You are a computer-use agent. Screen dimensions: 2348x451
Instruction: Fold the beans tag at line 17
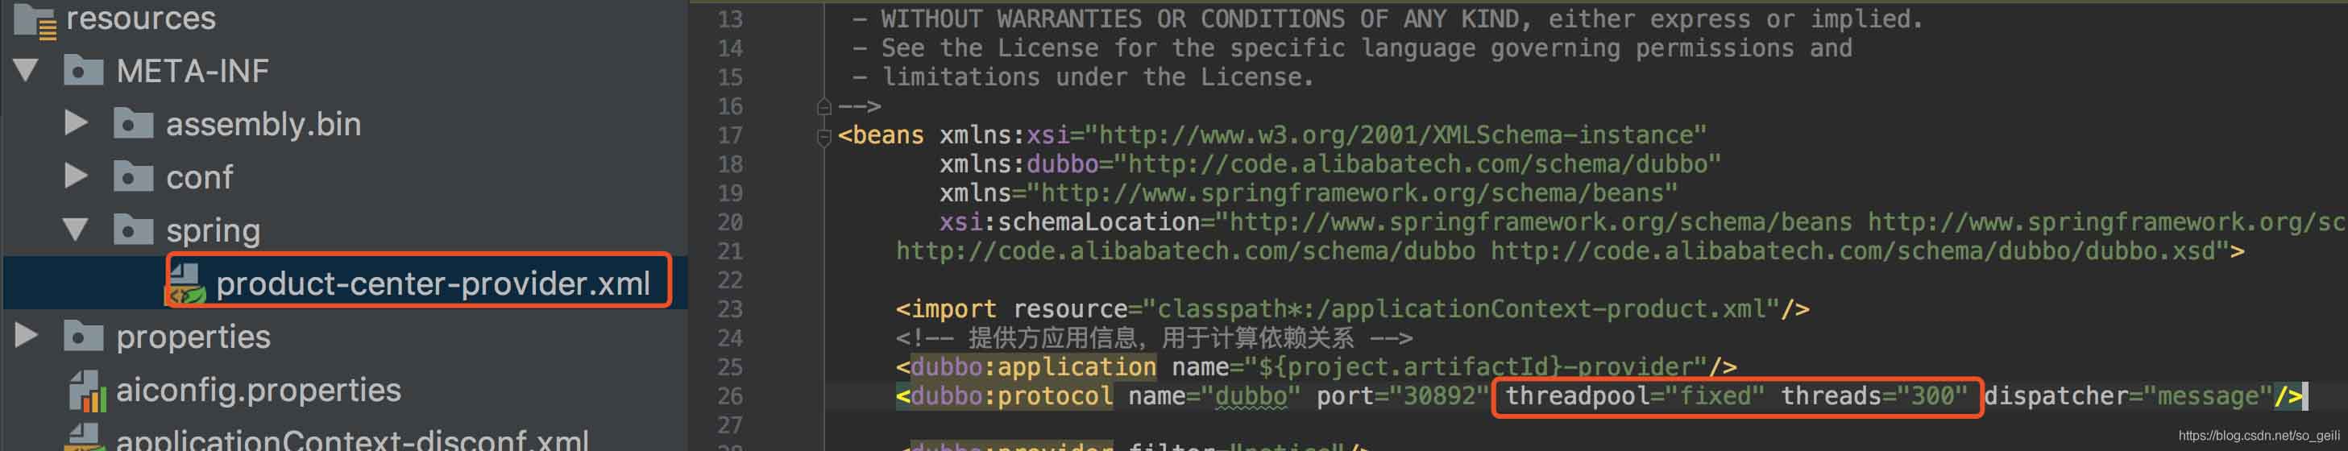[824, 137]
